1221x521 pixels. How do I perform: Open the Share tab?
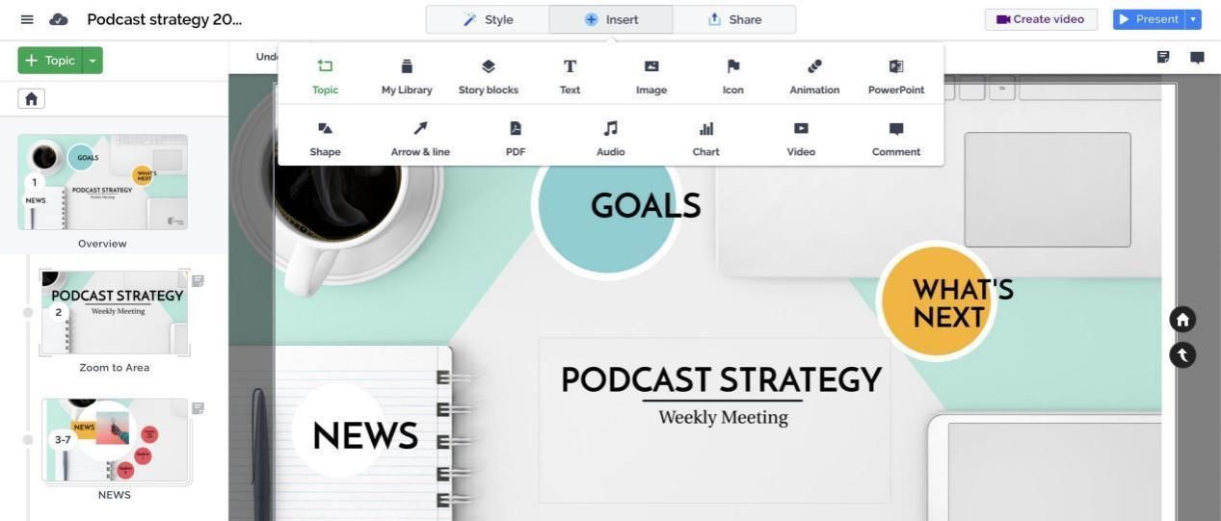[x=734, y=19]
